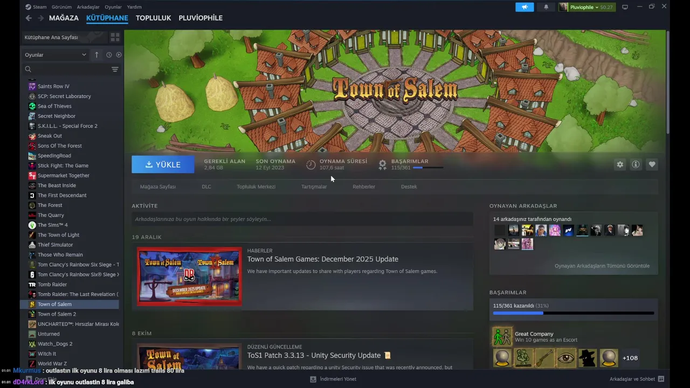Open game settings gear icon

(620, 164)
